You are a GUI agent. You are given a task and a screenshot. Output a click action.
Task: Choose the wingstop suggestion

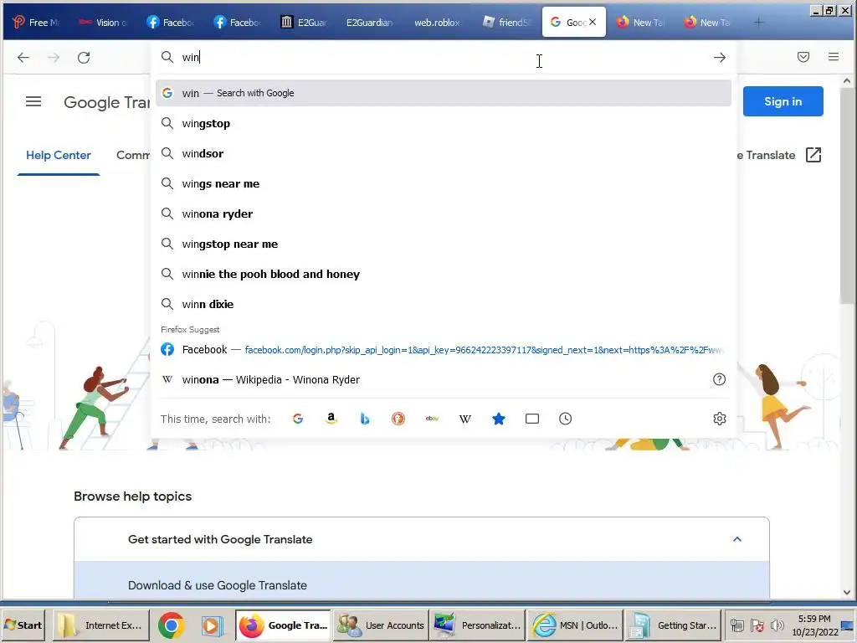(444, 124)
